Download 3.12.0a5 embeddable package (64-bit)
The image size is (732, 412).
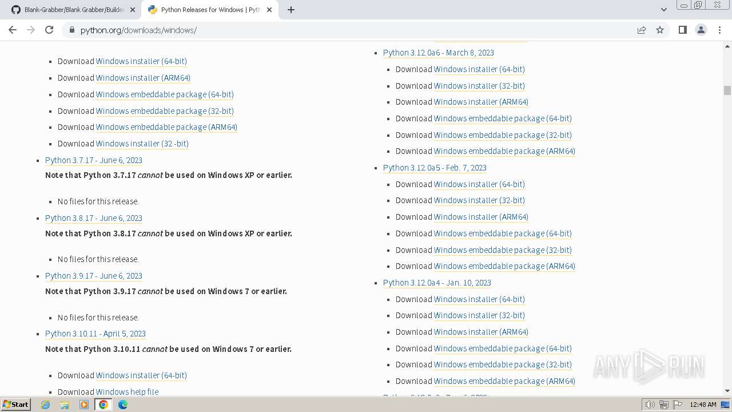pyautogui.click(x=503, y=233)
